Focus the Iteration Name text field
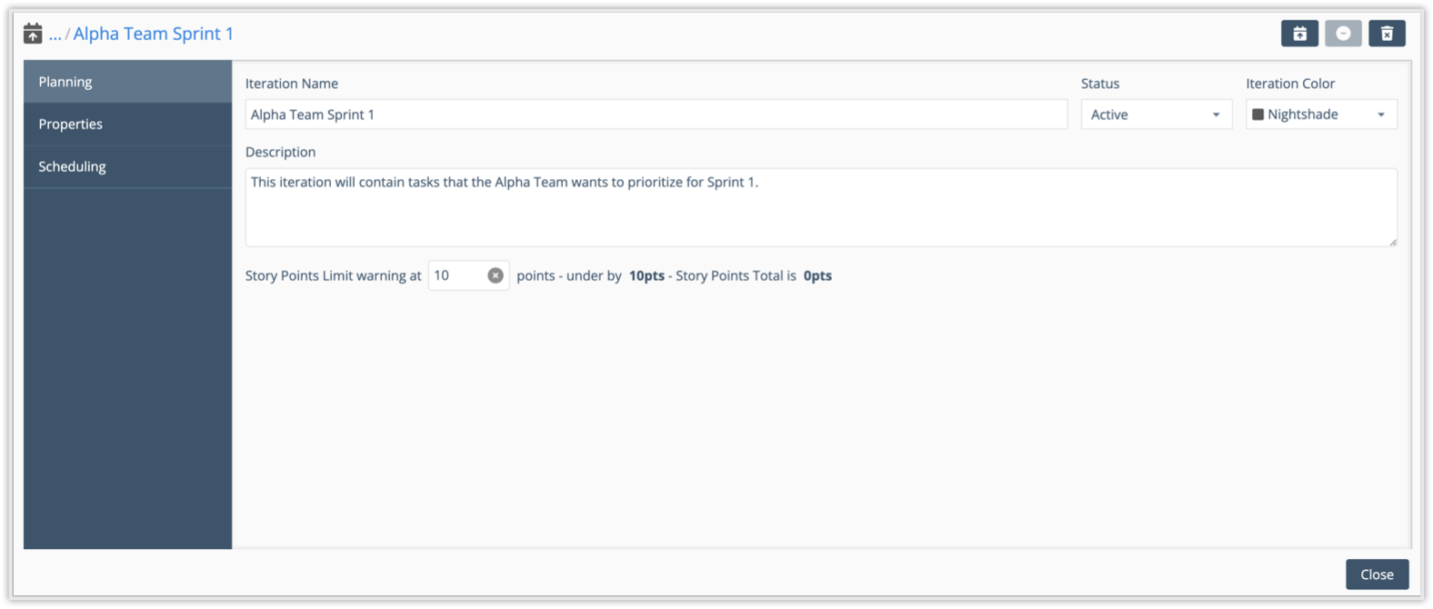Viewport: 1433px width, 609px height. [655, 115]
